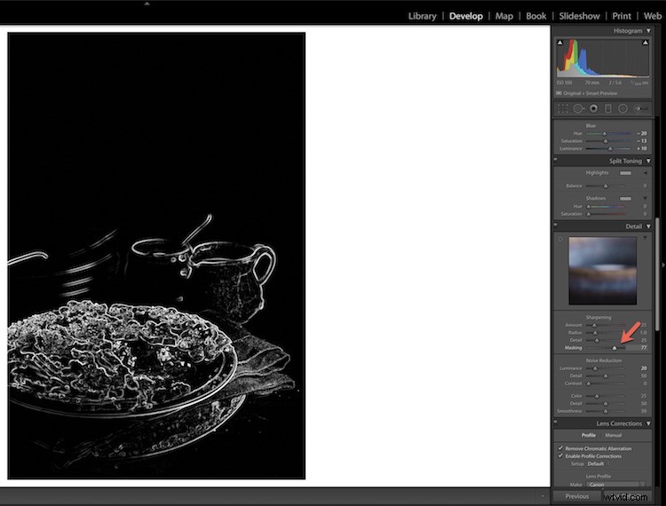Image resolution: width=666 pixels, height=506 pixels.
Task: Open the Book module
Action: 536,16
